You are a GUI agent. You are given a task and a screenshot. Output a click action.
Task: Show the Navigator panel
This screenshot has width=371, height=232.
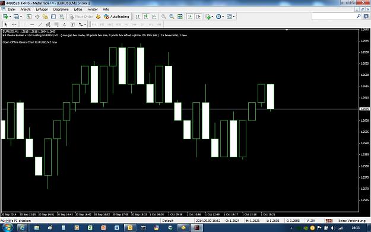pyautogui.click(x=45, y=17)
